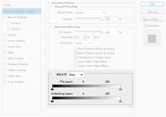166x117 pixels.
Task: Click the style preview thumbnail
Action: (x=152, y=38)
